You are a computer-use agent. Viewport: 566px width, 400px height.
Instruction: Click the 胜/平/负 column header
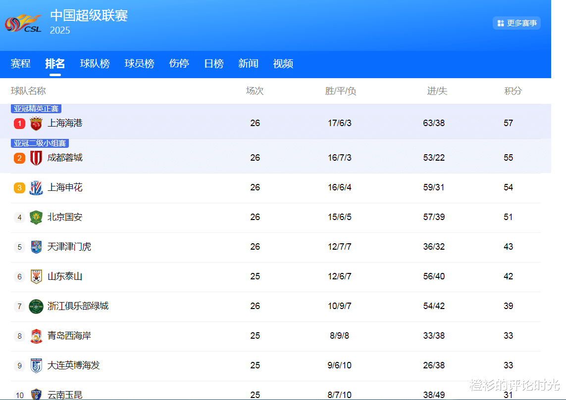(x=340, y=91)
